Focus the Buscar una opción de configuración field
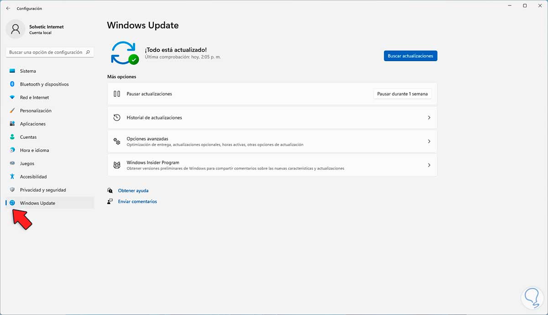 (50, 52)
